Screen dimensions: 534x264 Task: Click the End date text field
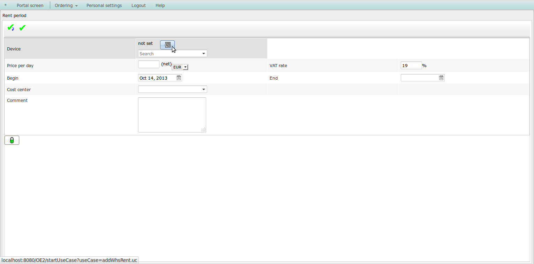(x=420, y=78)
